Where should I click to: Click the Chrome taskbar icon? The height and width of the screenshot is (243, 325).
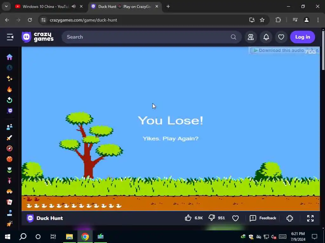point(85,236)
